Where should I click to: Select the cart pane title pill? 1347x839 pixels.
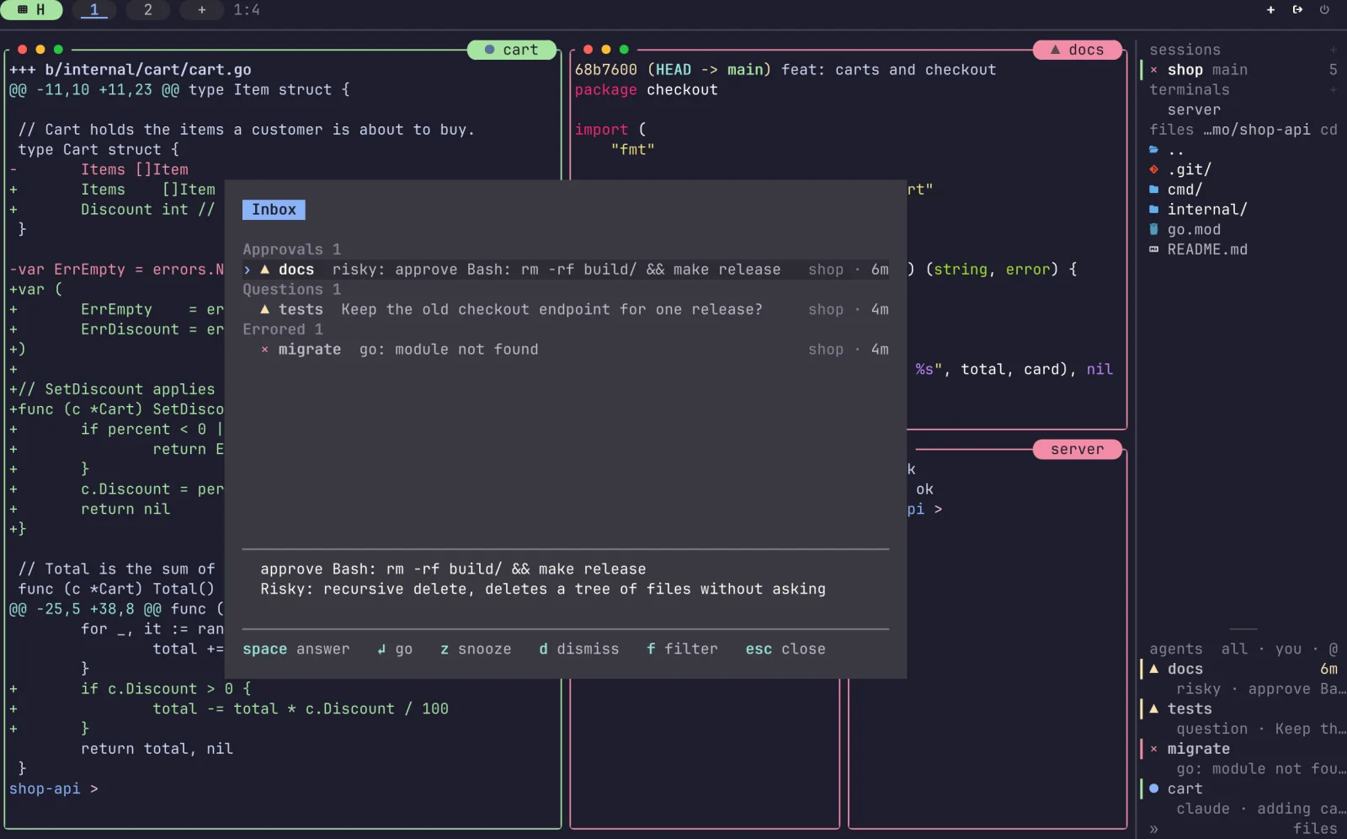click(x=512, y=50)
